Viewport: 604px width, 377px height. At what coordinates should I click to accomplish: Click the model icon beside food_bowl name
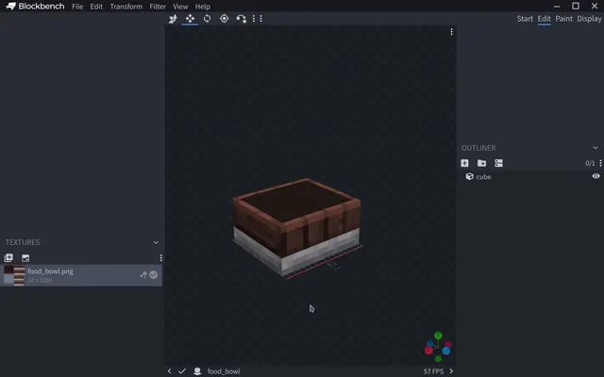[197, 371]
